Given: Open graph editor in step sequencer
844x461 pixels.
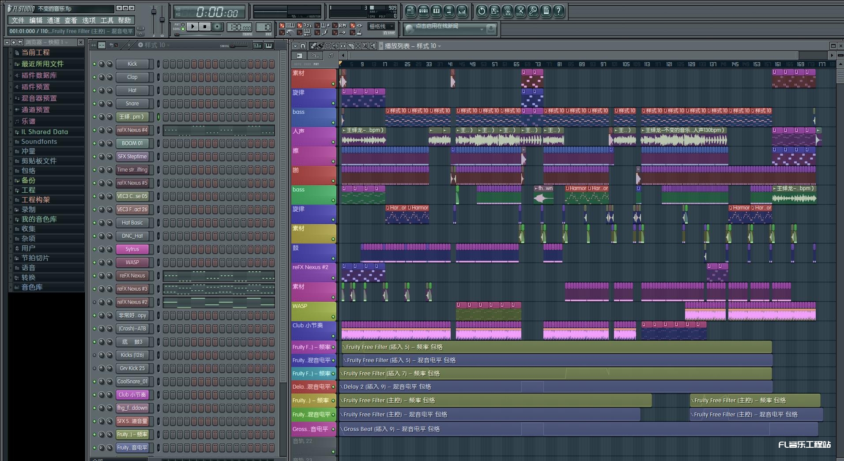Looking at the screenshot, I should pyautogui.click(x=257, y=45).
